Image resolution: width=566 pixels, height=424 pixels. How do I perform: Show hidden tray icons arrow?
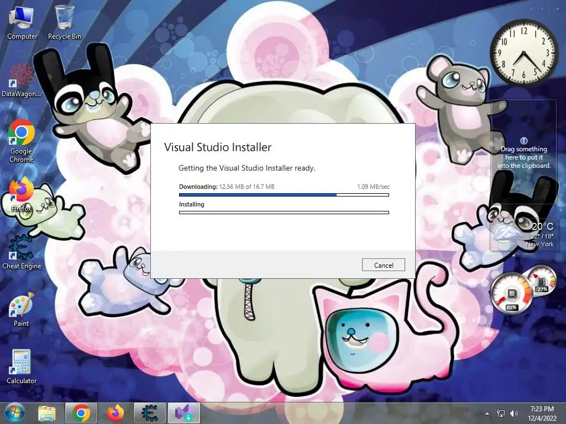coord(487,414)
